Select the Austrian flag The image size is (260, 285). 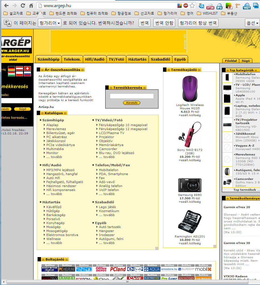[x=19, y=69]
